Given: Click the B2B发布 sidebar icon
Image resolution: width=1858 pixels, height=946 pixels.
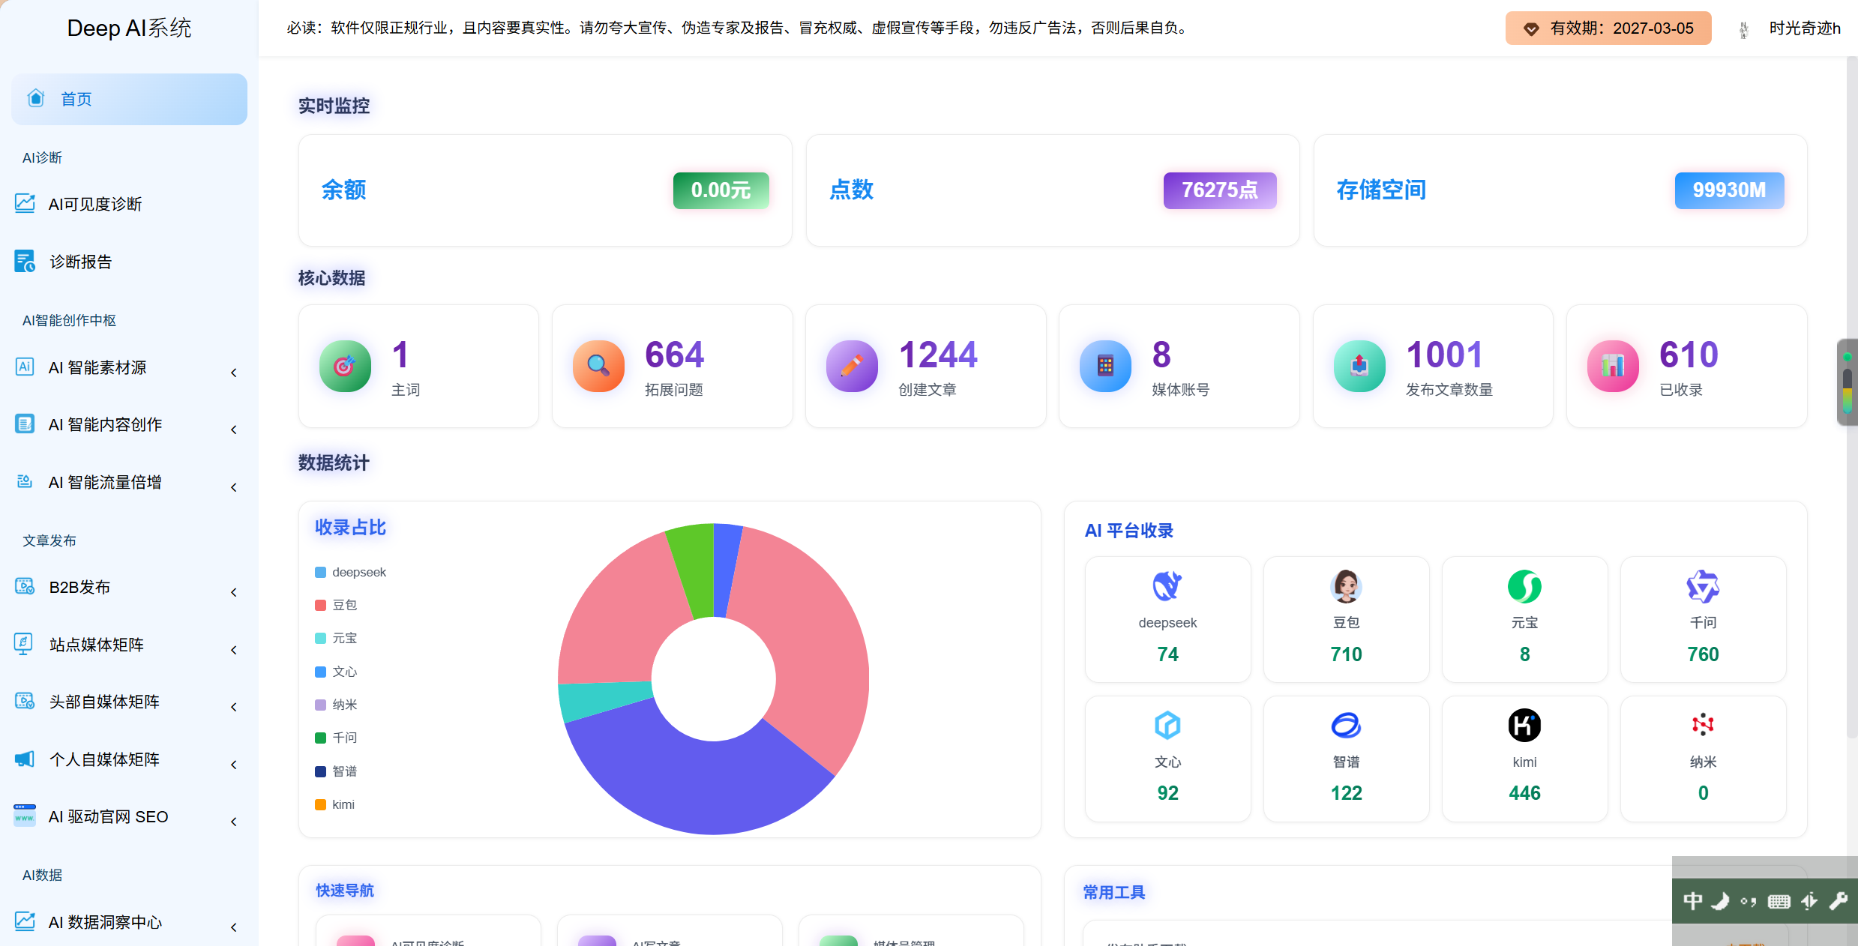Looking at the screenshot, I should click(25, 586).
